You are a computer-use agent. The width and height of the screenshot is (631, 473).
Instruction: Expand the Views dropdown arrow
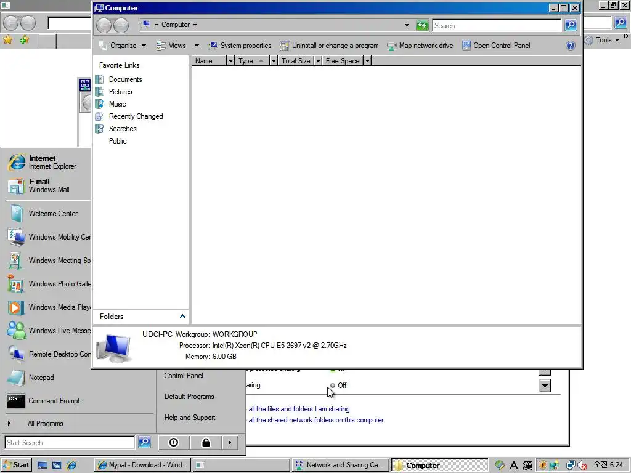pos(197,46)
